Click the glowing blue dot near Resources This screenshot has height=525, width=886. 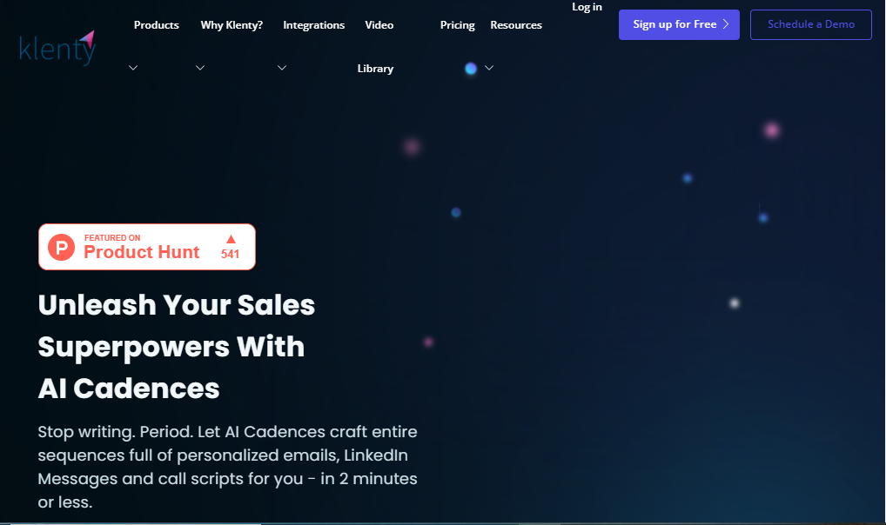tap(471, 69)
